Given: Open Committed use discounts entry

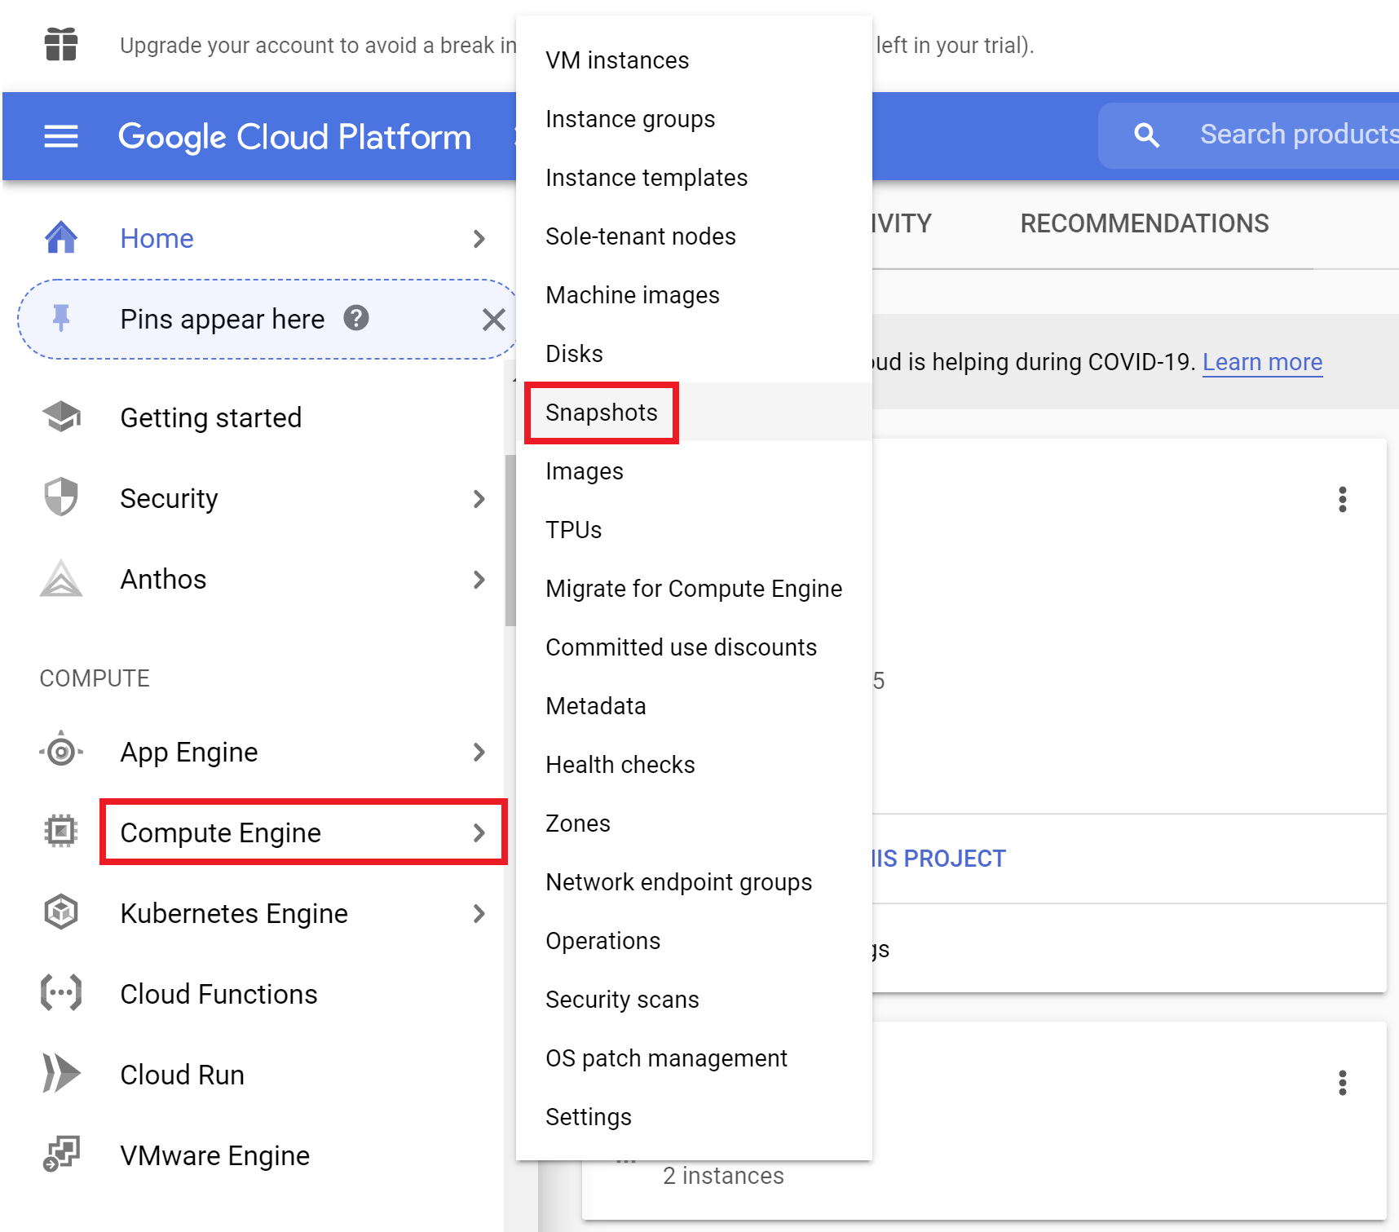Looking at the screenshot, I should pos(694,647).
